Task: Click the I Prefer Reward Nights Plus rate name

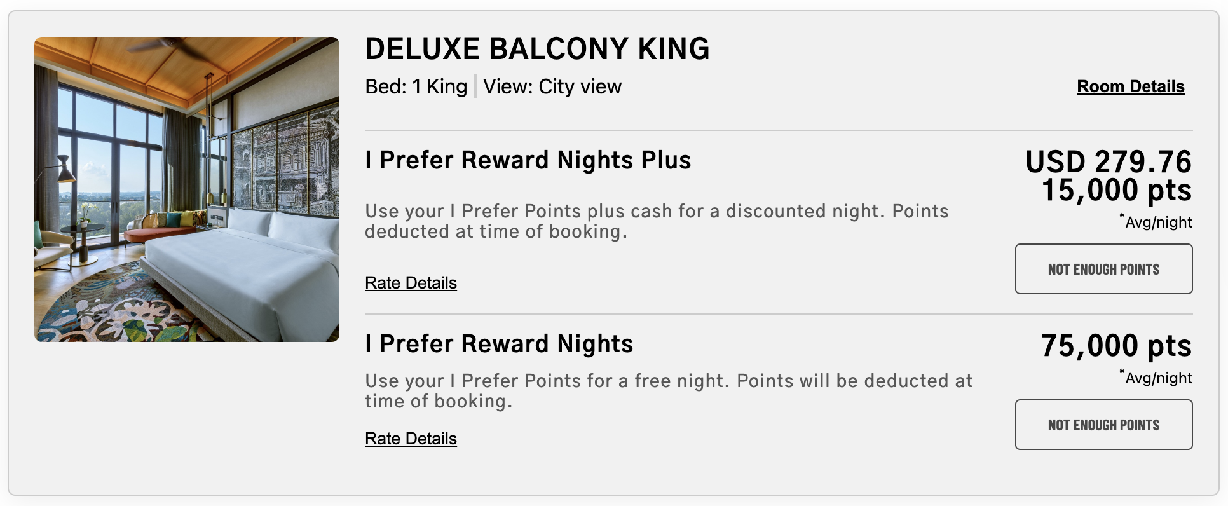Action: (528, 160)
